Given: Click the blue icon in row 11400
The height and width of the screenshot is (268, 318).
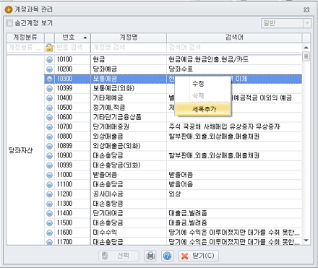Looking at the screenshot, I should [49, 214].
